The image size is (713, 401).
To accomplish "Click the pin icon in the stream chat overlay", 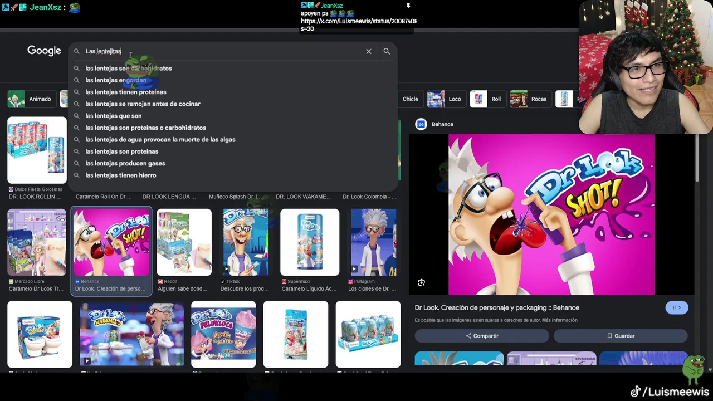I will tap(408, 6).
